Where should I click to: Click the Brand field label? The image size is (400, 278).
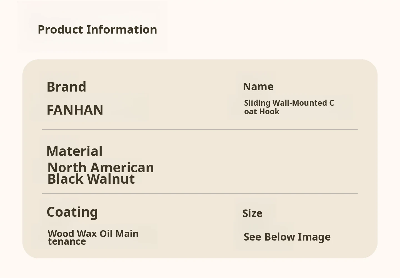tap(66, 87)
